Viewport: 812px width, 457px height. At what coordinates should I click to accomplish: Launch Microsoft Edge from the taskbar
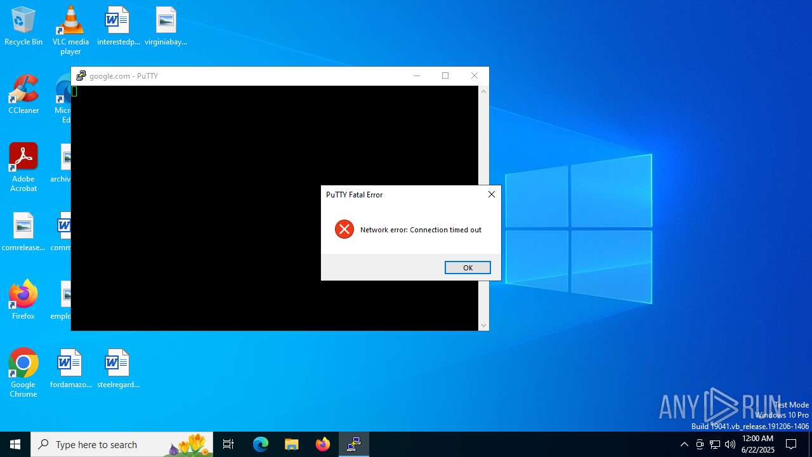(261, 444)
